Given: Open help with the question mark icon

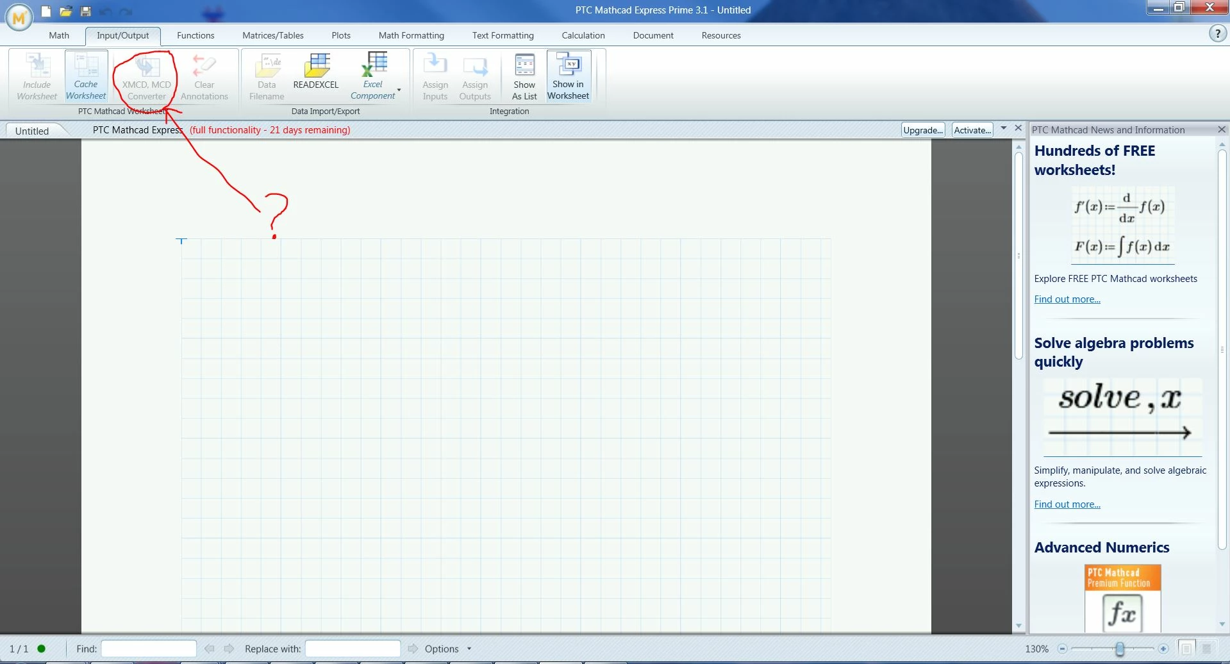Looking at the screenshot, I should point(1217,34).
